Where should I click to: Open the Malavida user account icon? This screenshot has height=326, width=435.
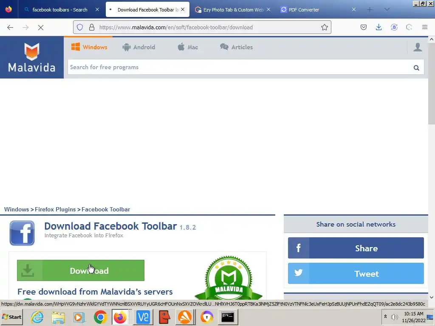(x=418, y=47)
